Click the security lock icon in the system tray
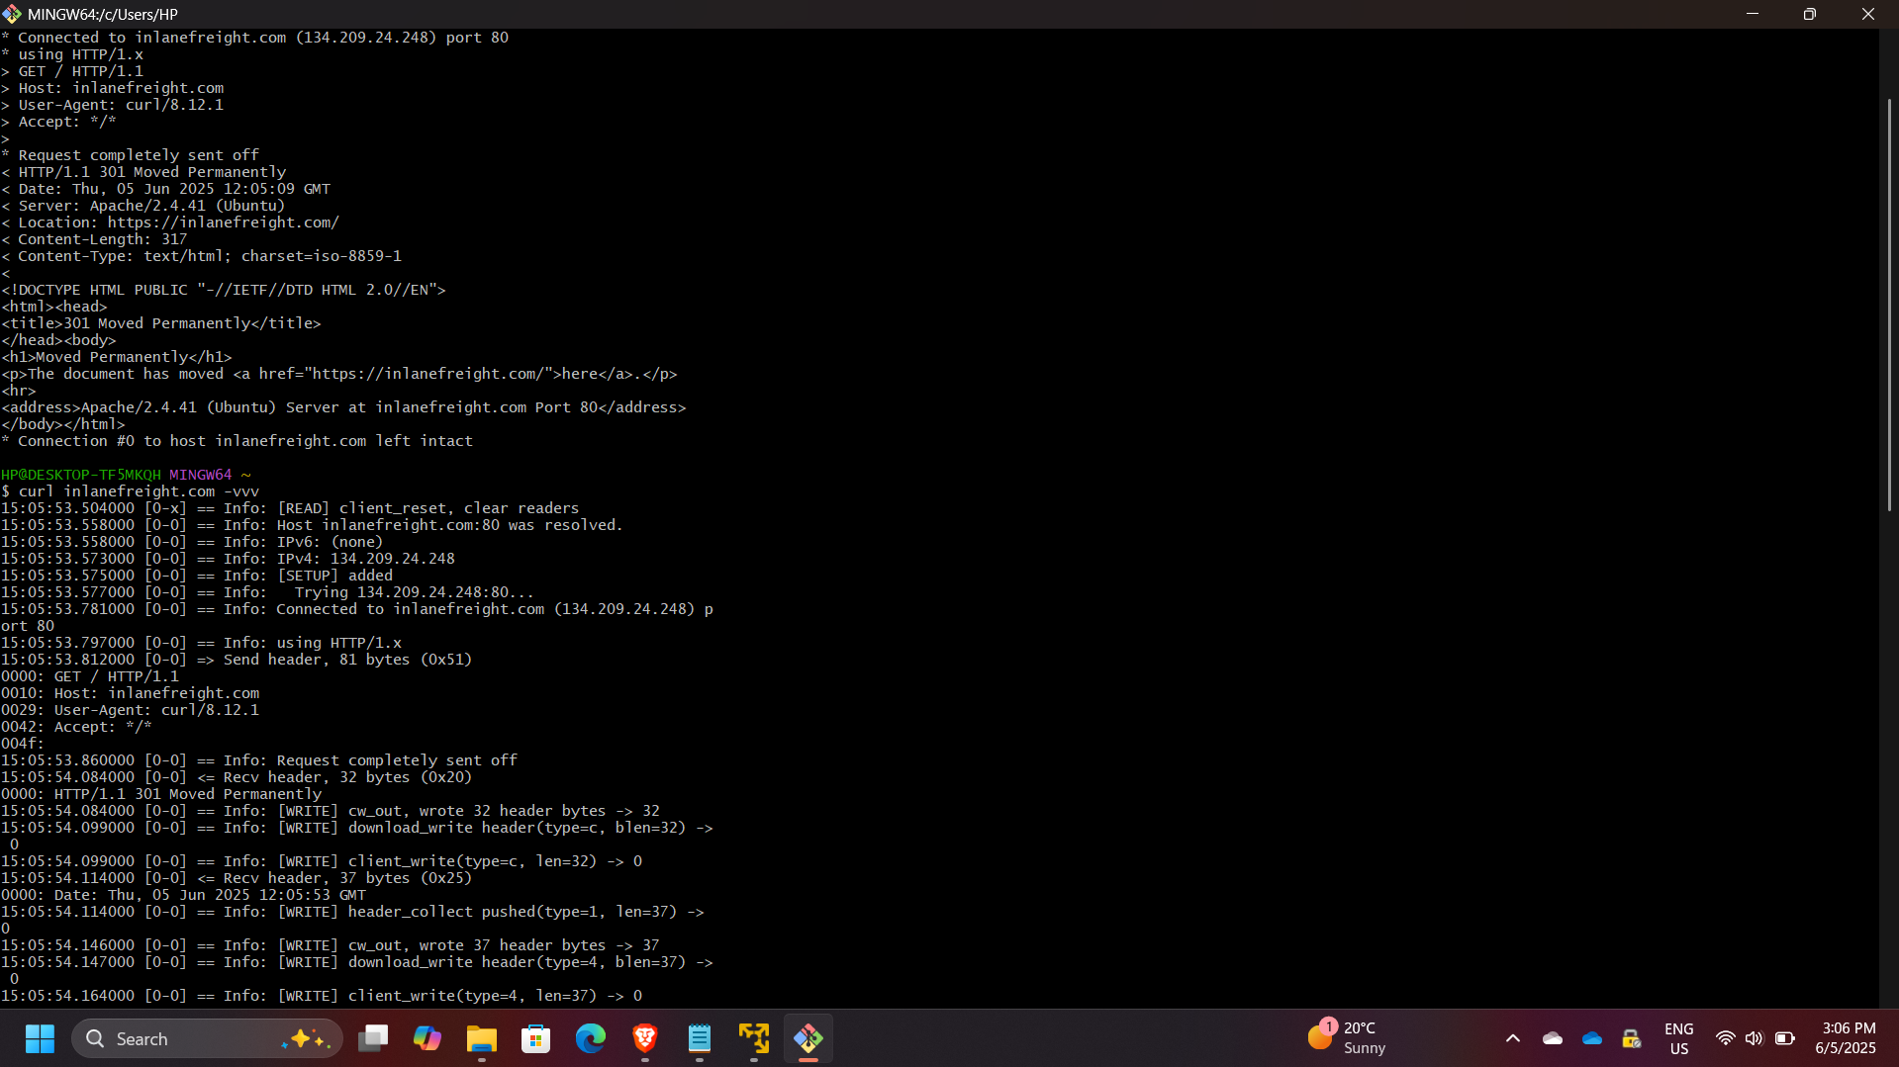Viewport: 1899px width, 1067px height. (x=1631, y=1039)
